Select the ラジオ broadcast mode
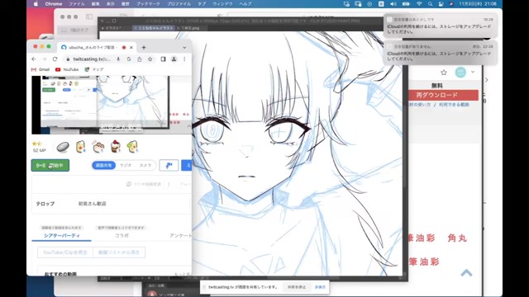Viewport: 529px width, 297px height. pos(126,165)
